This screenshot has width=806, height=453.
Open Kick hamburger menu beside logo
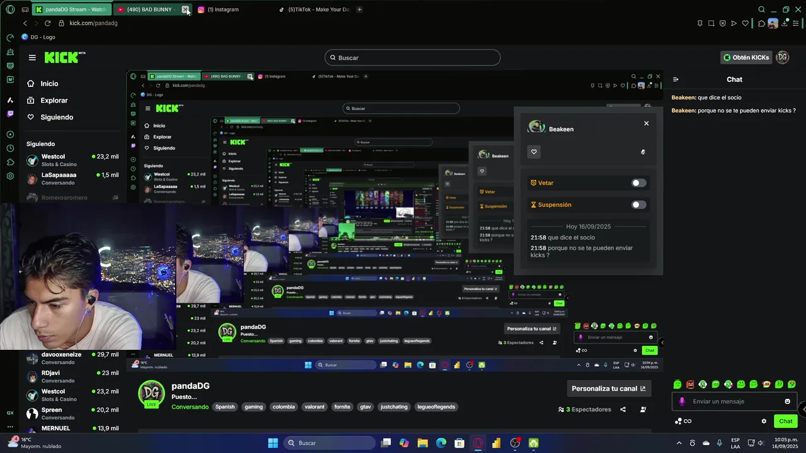(32, 57)
